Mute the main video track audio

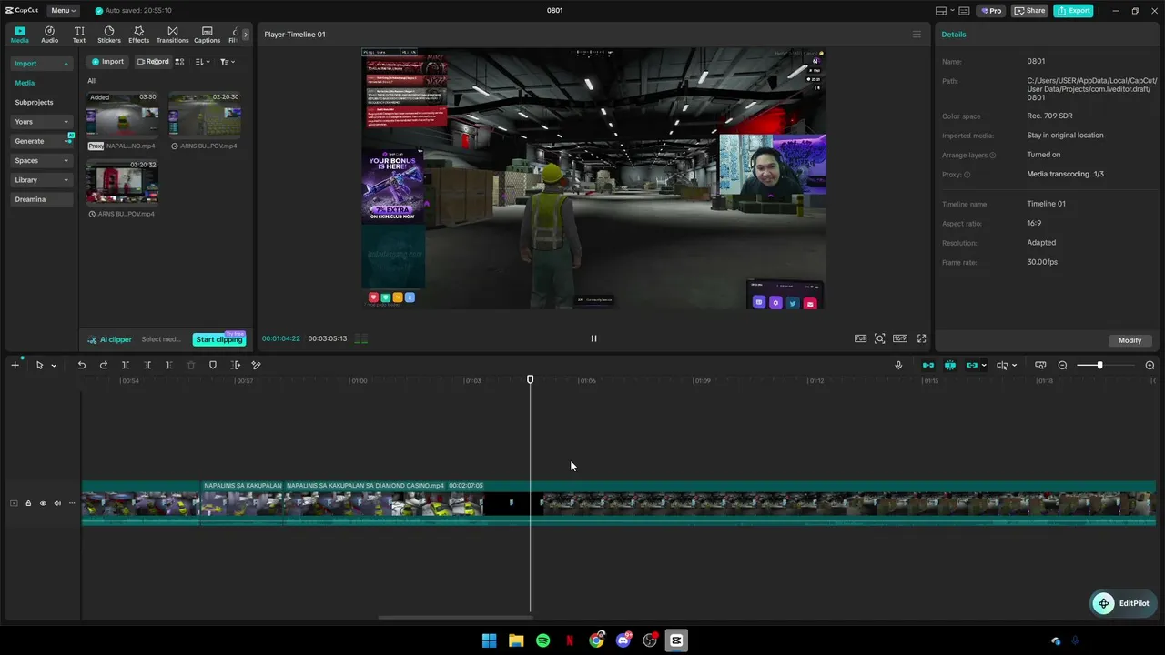coord(56,503)
